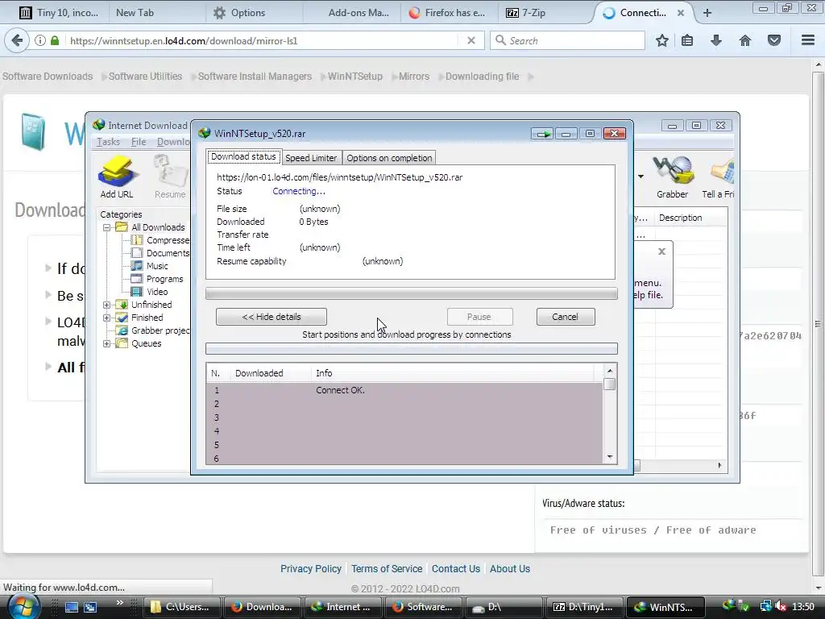This screenshot has height=619, width=825.
Task: Open Tasks menu in IDM
Action: [x=109, y=142]
